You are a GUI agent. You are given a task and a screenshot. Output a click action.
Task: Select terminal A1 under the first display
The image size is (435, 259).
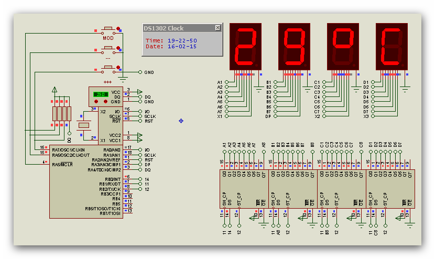[226, 82]
